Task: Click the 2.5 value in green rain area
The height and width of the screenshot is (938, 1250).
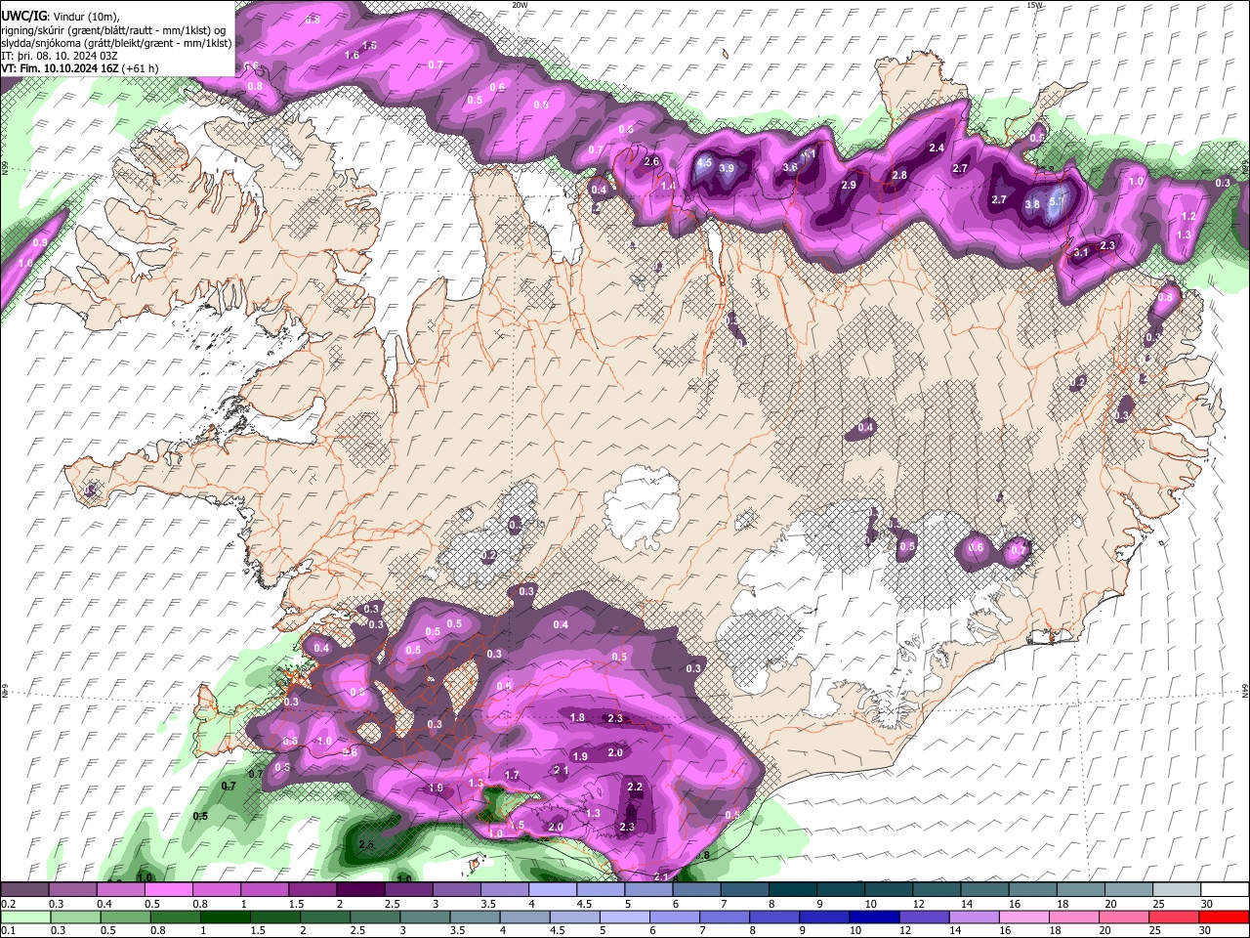Action: click(367, 844)
